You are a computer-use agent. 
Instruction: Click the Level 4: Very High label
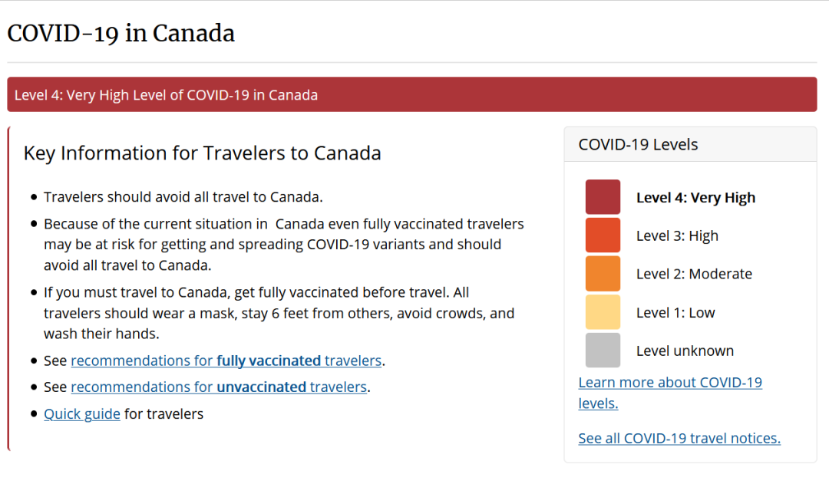click(x=695, y=198)
